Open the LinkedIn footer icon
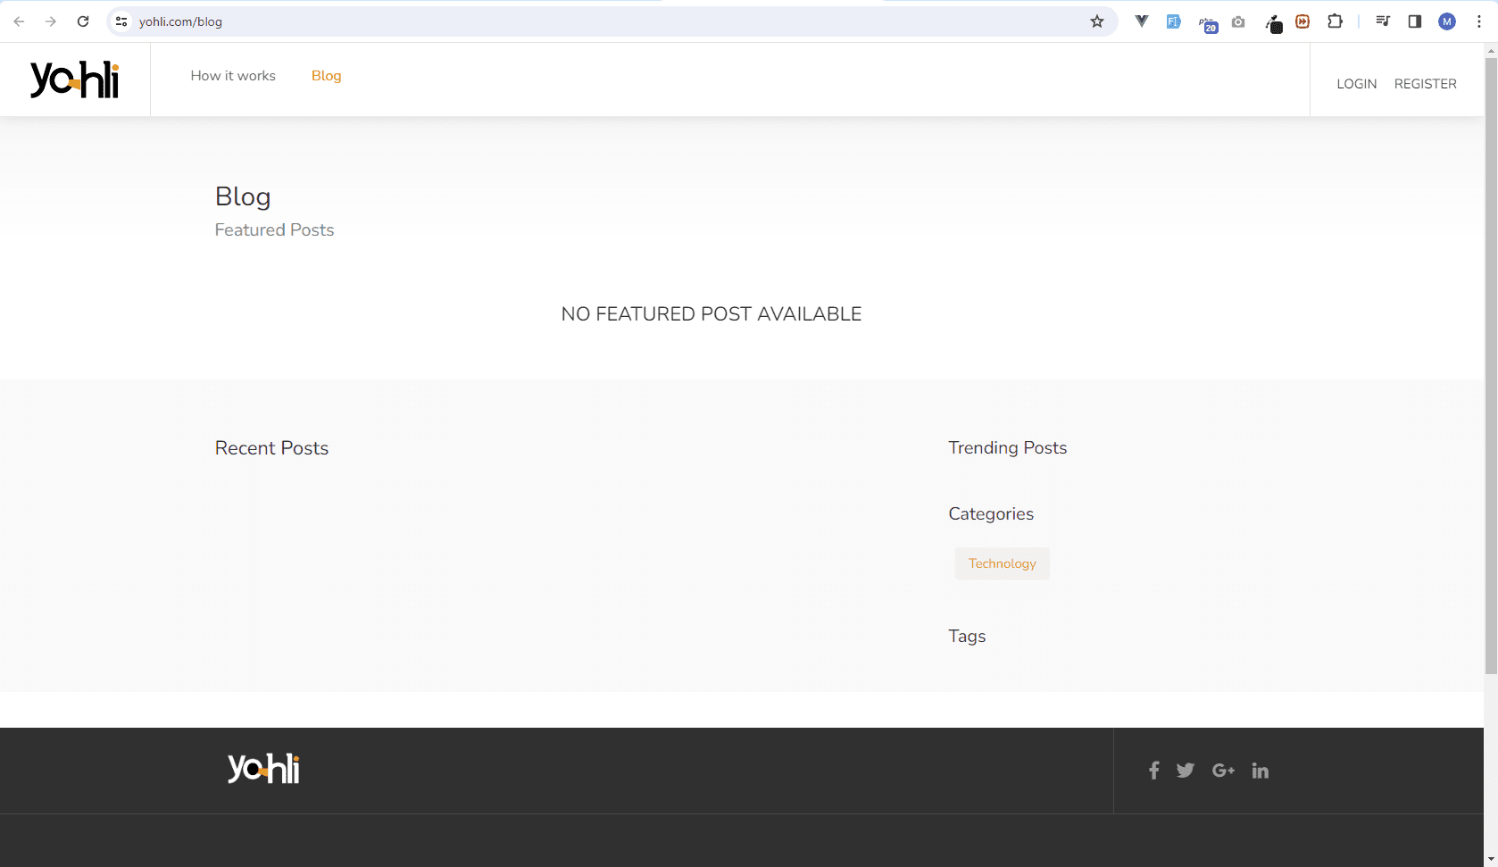Screen dimensions: 1498x867 [1260, 771]
